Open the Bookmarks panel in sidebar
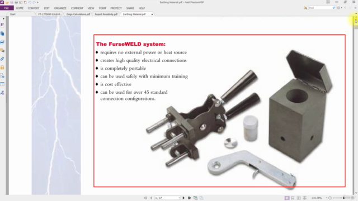358x201 pixels. tap(2, 25)
